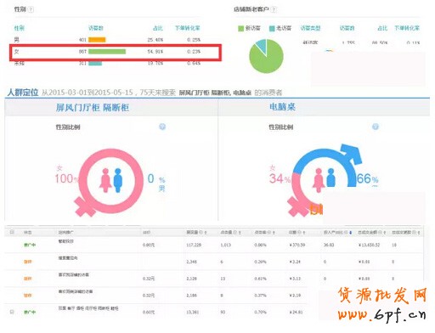Open the help icon beside 店铺新老客户
Viewport: 435px width, 333px height.
pos(274,9)
